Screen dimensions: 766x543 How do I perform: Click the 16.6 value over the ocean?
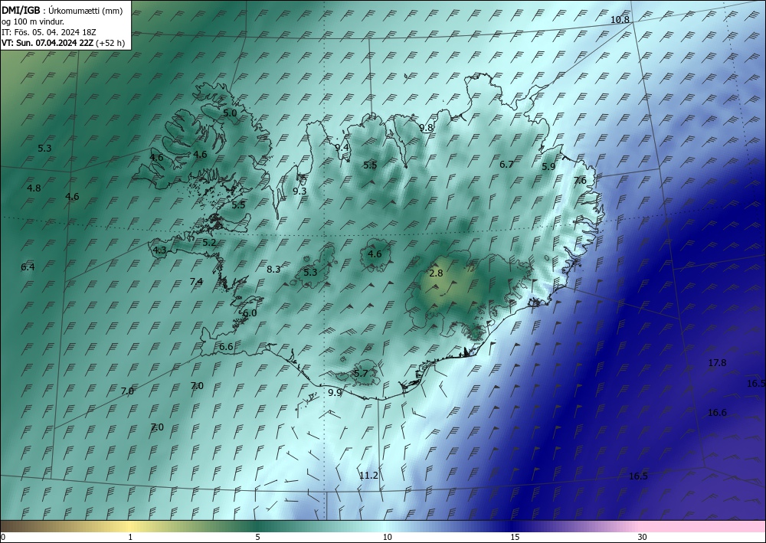point(717,413)
